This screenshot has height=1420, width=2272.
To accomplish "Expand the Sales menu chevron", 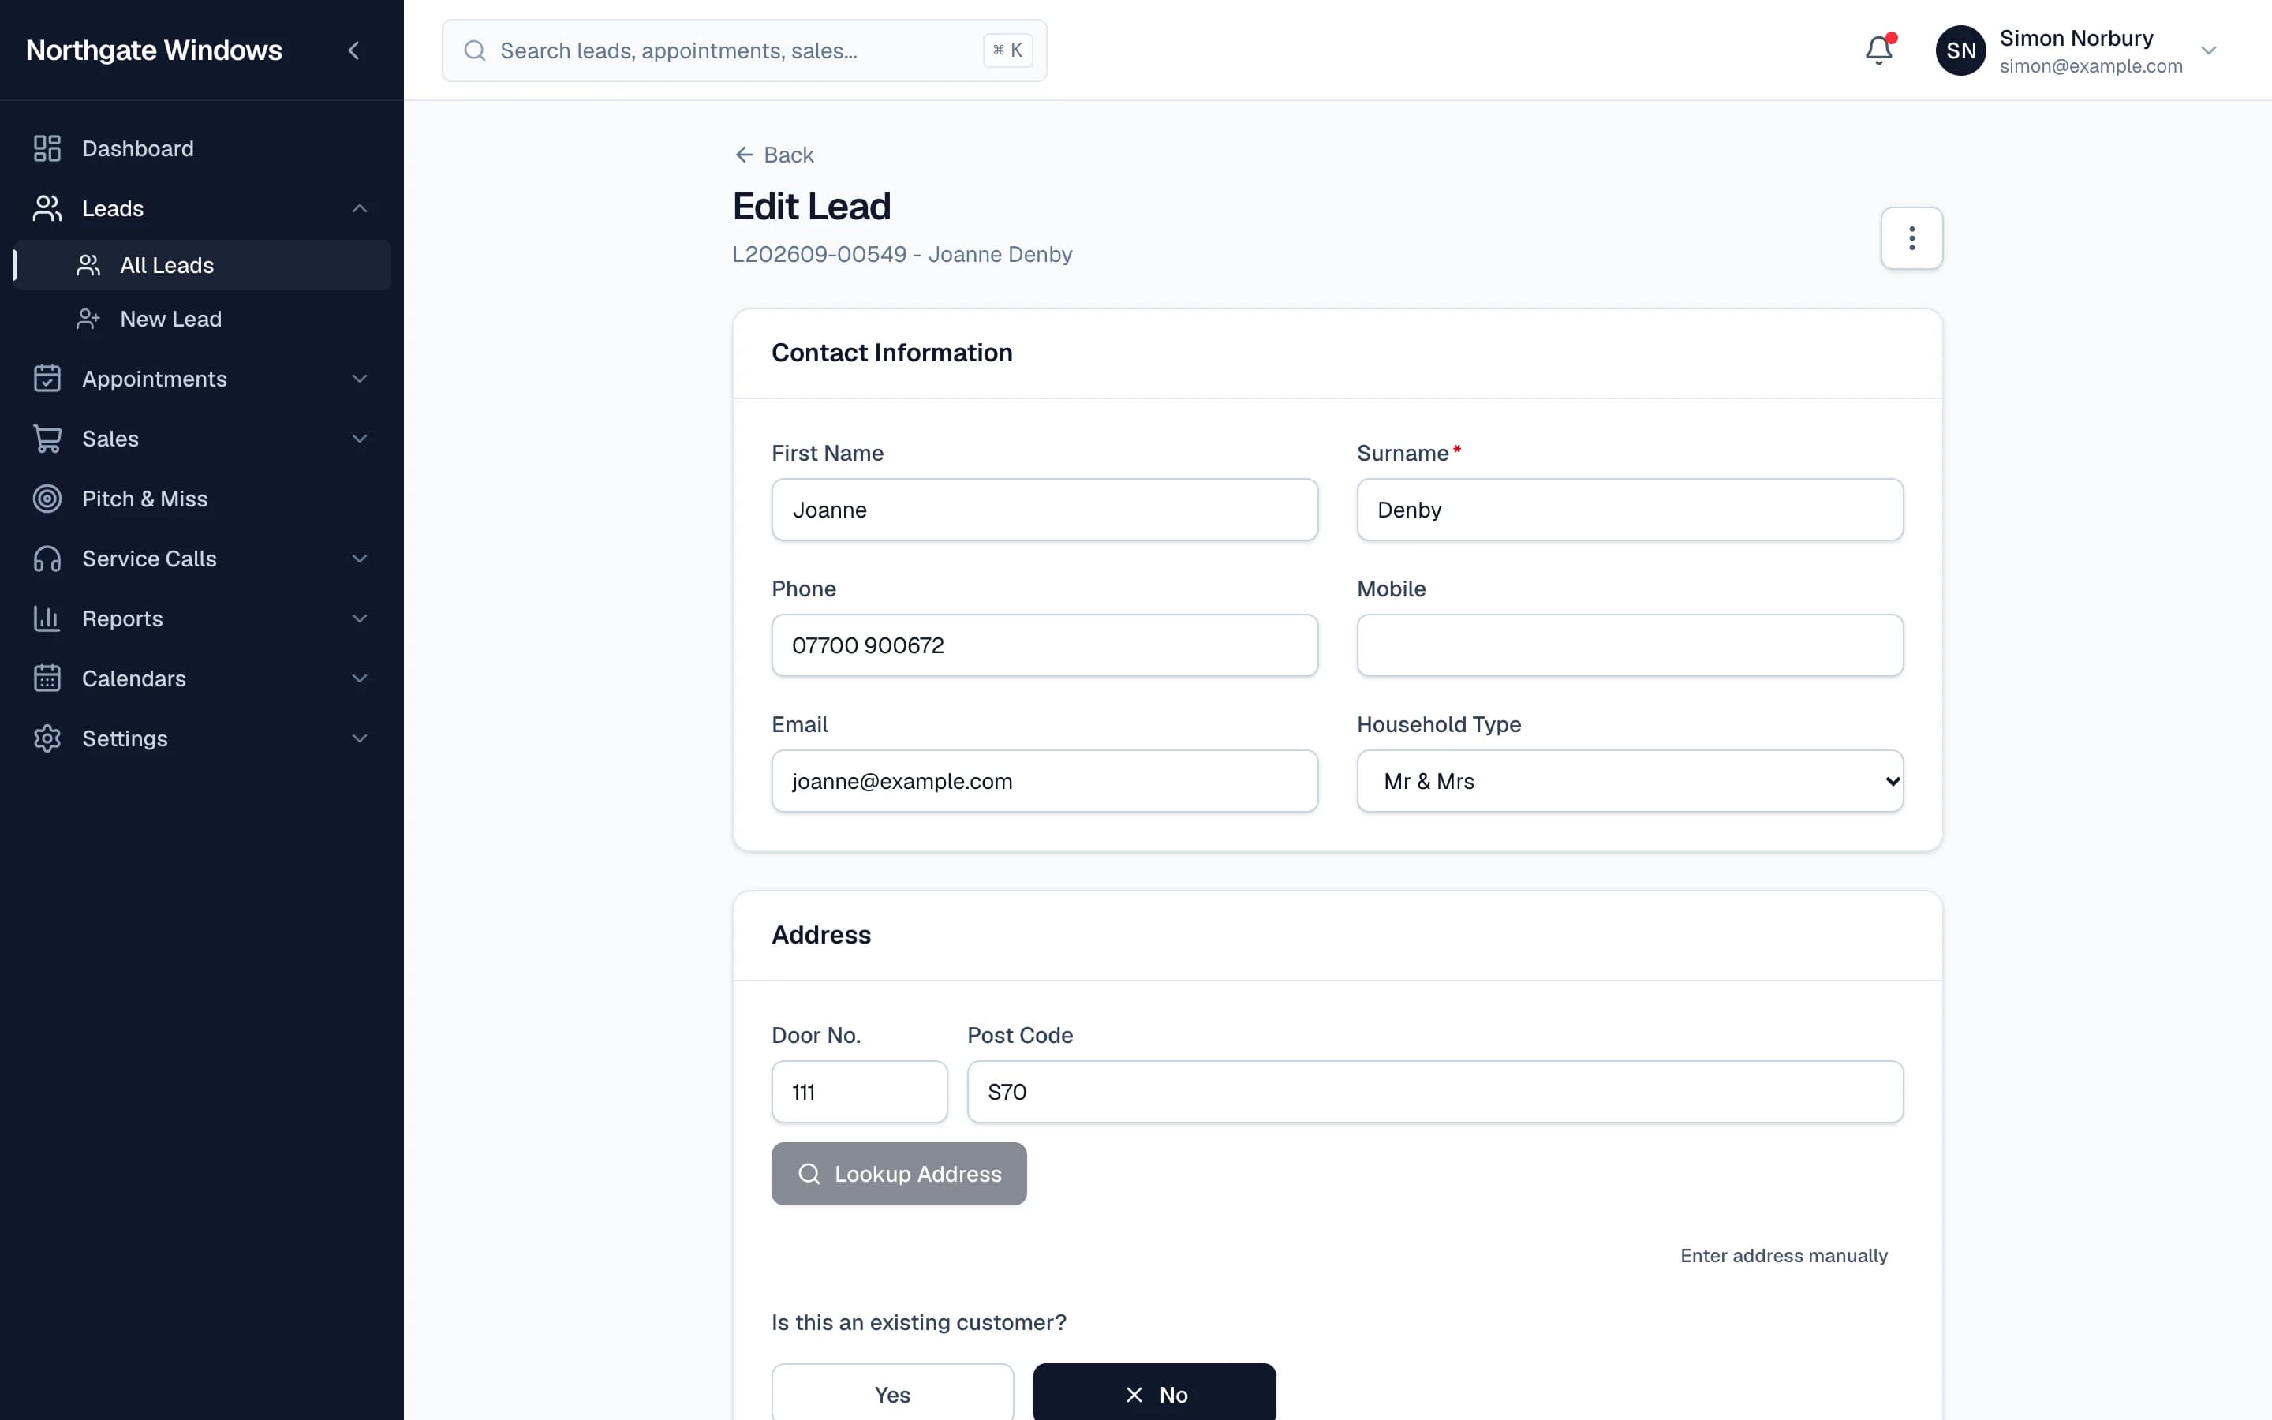I will pos(360,439).
